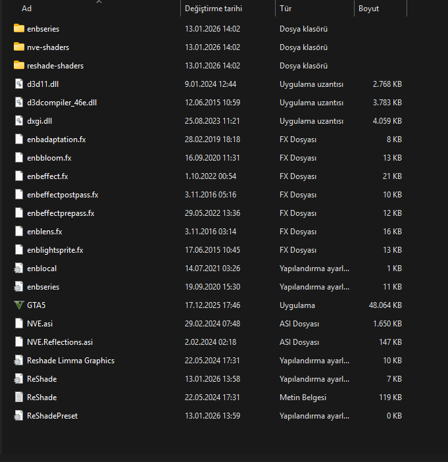Click the ReShadePreset config icon
This screenshot has height=462, width=448.
(x=19, y=416)
